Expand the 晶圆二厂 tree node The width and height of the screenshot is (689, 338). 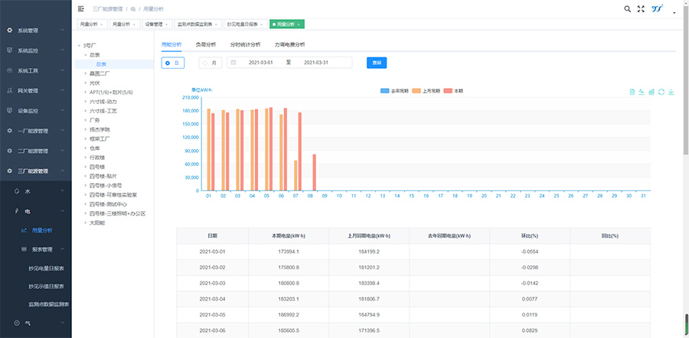point(86,73)
